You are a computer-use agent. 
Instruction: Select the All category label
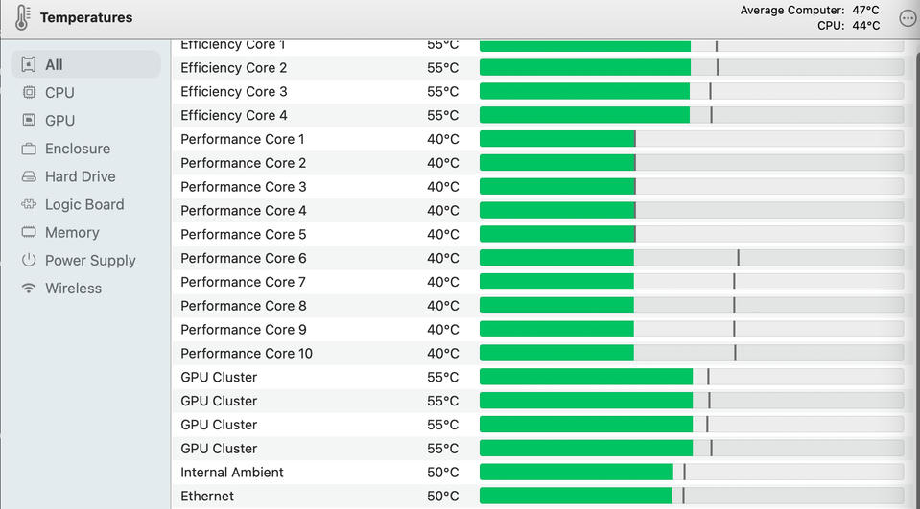click(54, 64)
